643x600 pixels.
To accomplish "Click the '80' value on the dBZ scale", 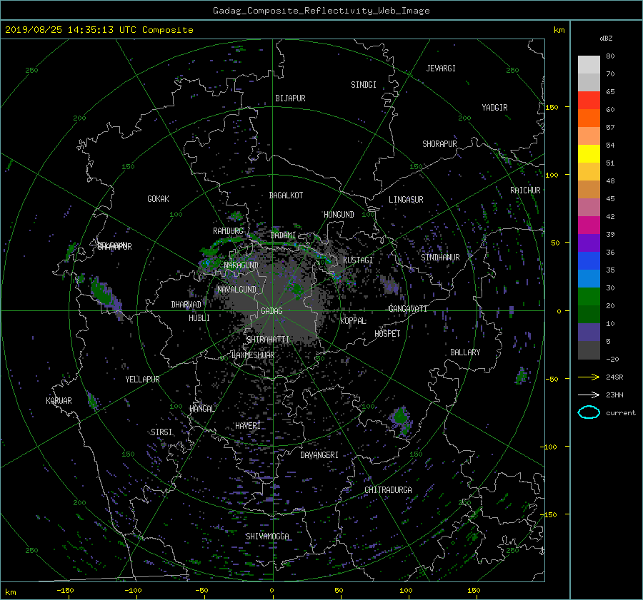I will point(610,56).
